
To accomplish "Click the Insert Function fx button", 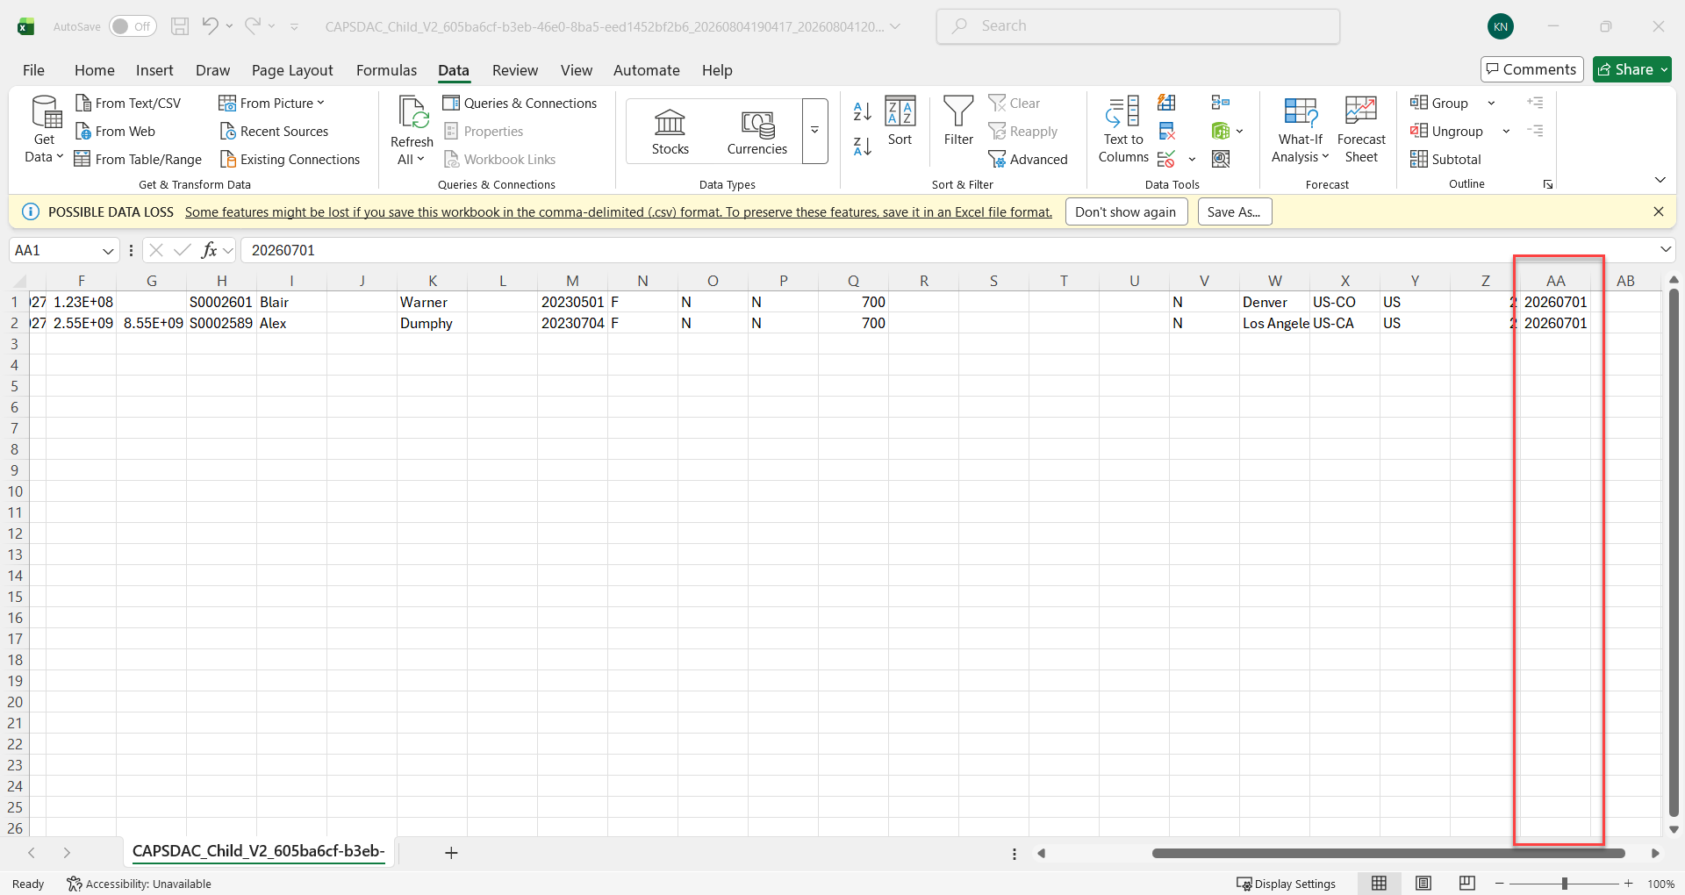I will click(209, 250).
